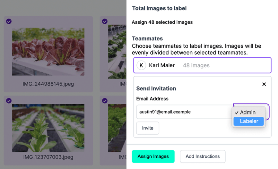The width and height of the screenshot is (278, 169).
Task: Choose the Admin role option
Action: click(248, 112)
